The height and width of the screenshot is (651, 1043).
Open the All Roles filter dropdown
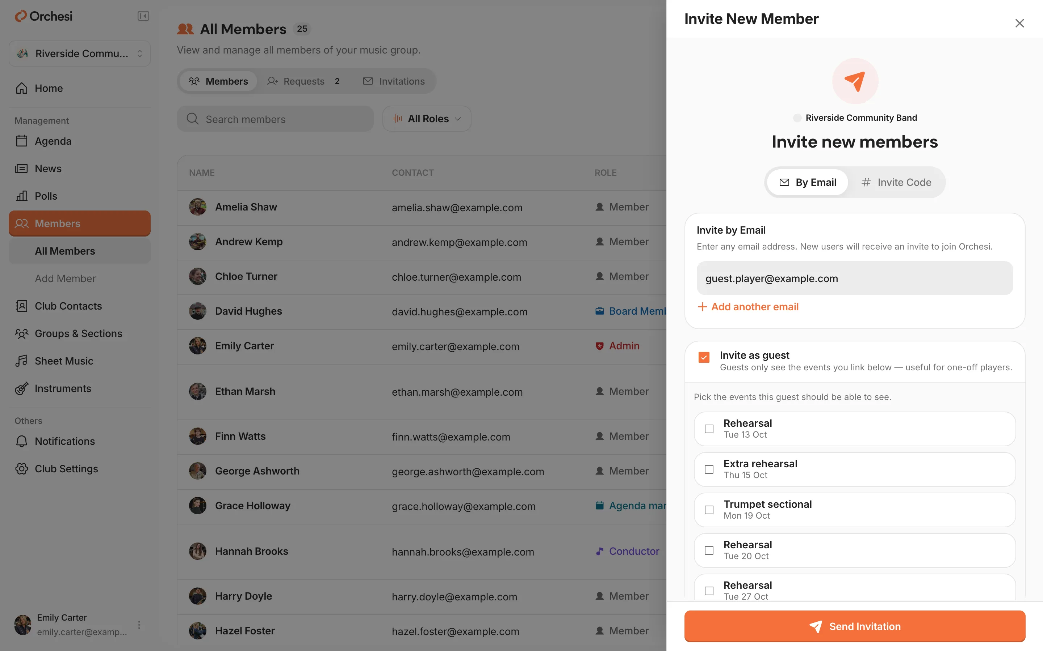(x=427, y=119)
